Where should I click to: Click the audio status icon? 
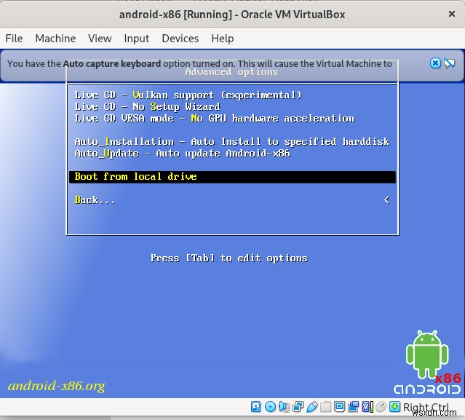click(284, 407)
